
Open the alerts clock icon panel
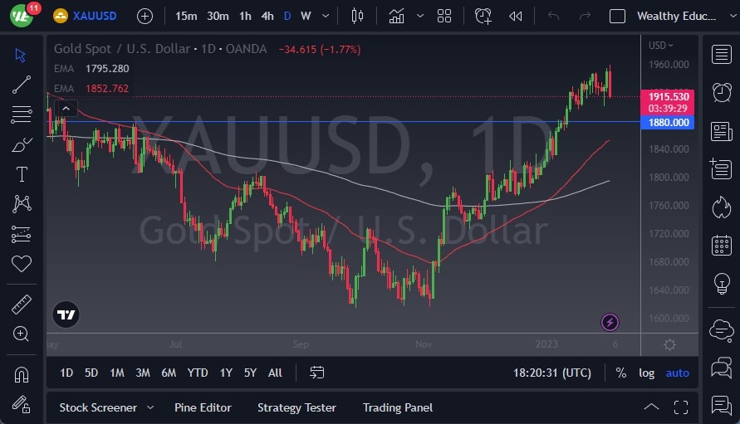[x=721, y=91]
